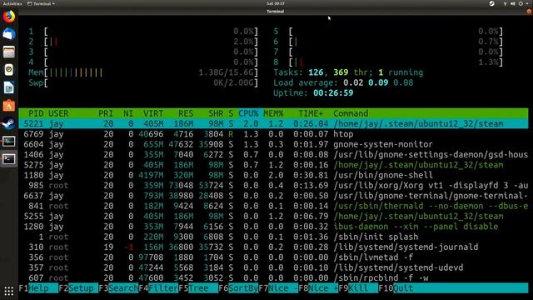Image resolution: width=533 pixels, height=300 pixels.
Task: Click F4 Filter in htop footer
Action: [x=159, y=288]
